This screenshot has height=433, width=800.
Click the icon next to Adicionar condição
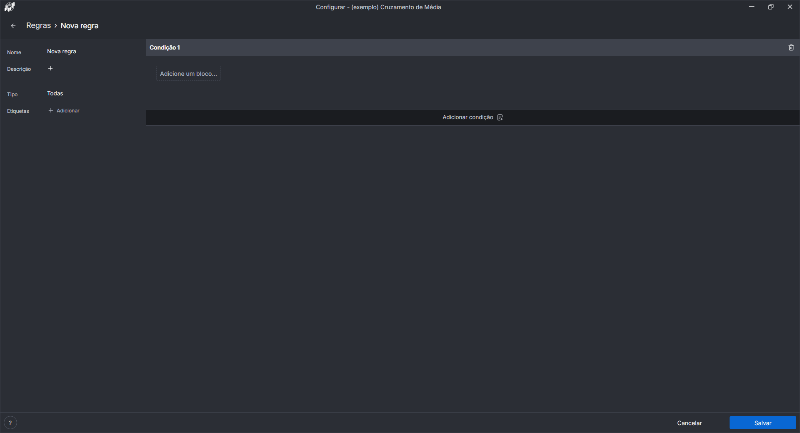[x=500, y=117]
